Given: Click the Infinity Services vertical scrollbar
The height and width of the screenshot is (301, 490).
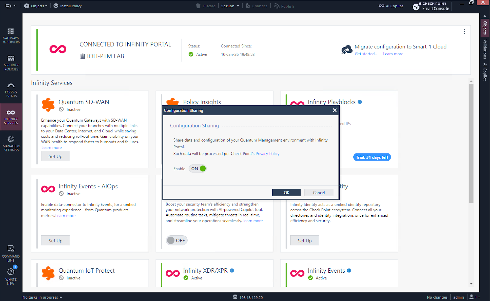Looking at the screenshot, I should (471, 143).
